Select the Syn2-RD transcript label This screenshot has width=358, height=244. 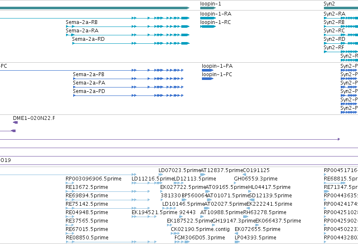click(x=334, y=39)
